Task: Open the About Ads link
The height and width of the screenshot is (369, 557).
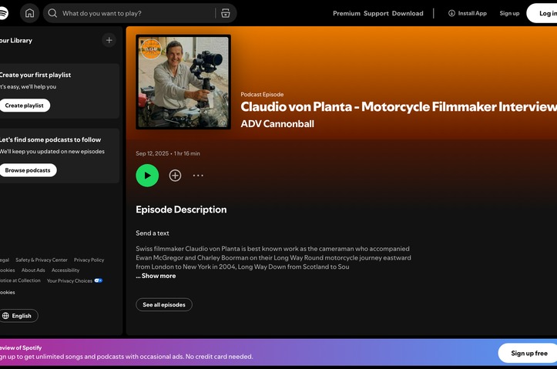Action: click(x=33, y=270)
